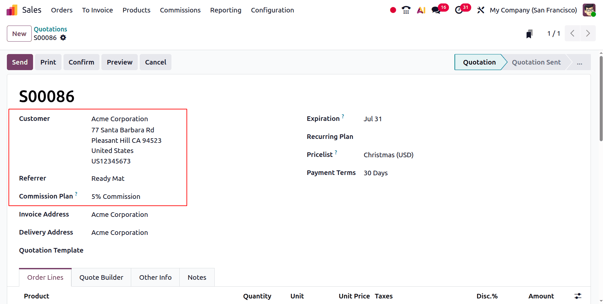Viewport: 603px width, 304px height.
Task: Click the bookmark icon near pager
Action: pos(529,34)
